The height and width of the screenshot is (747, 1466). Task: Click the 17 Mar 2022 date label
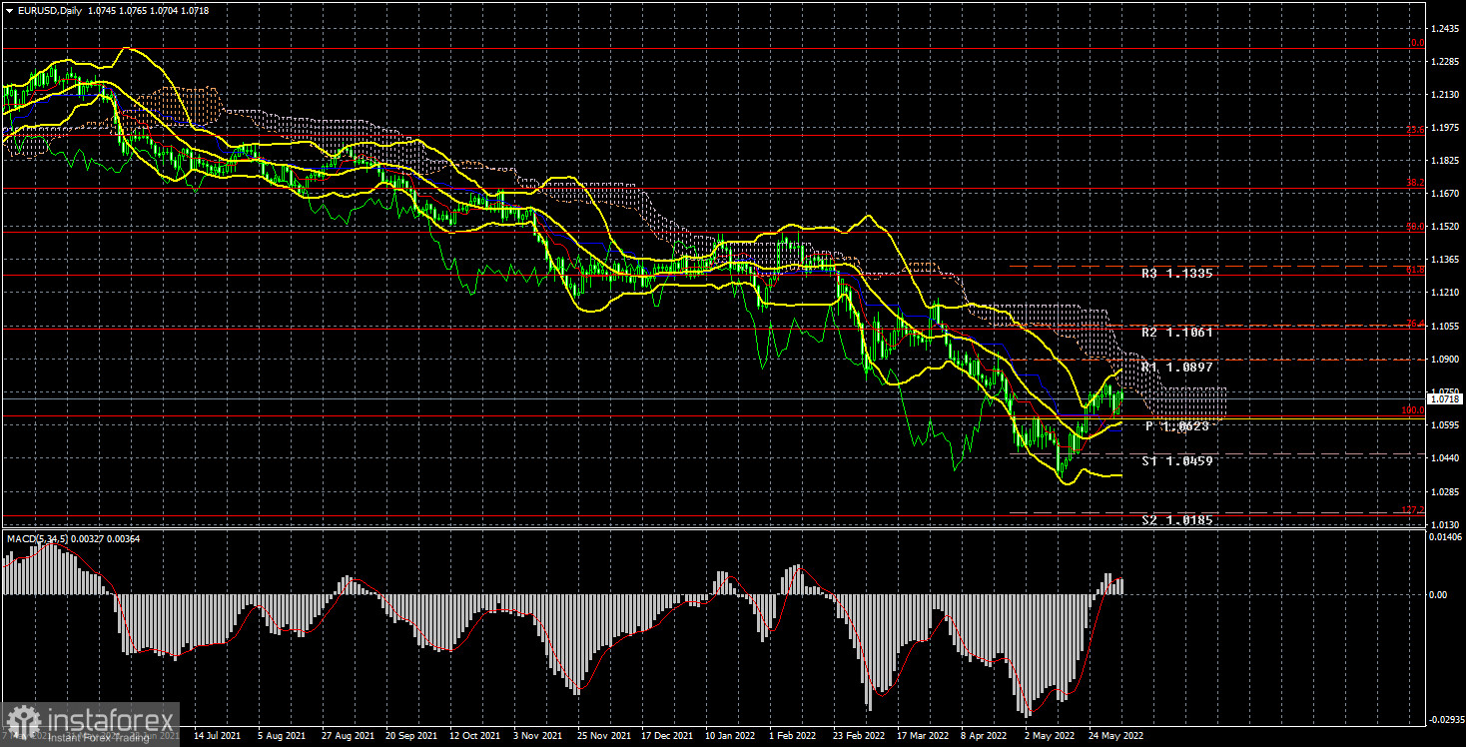click(x=924, y=735)
